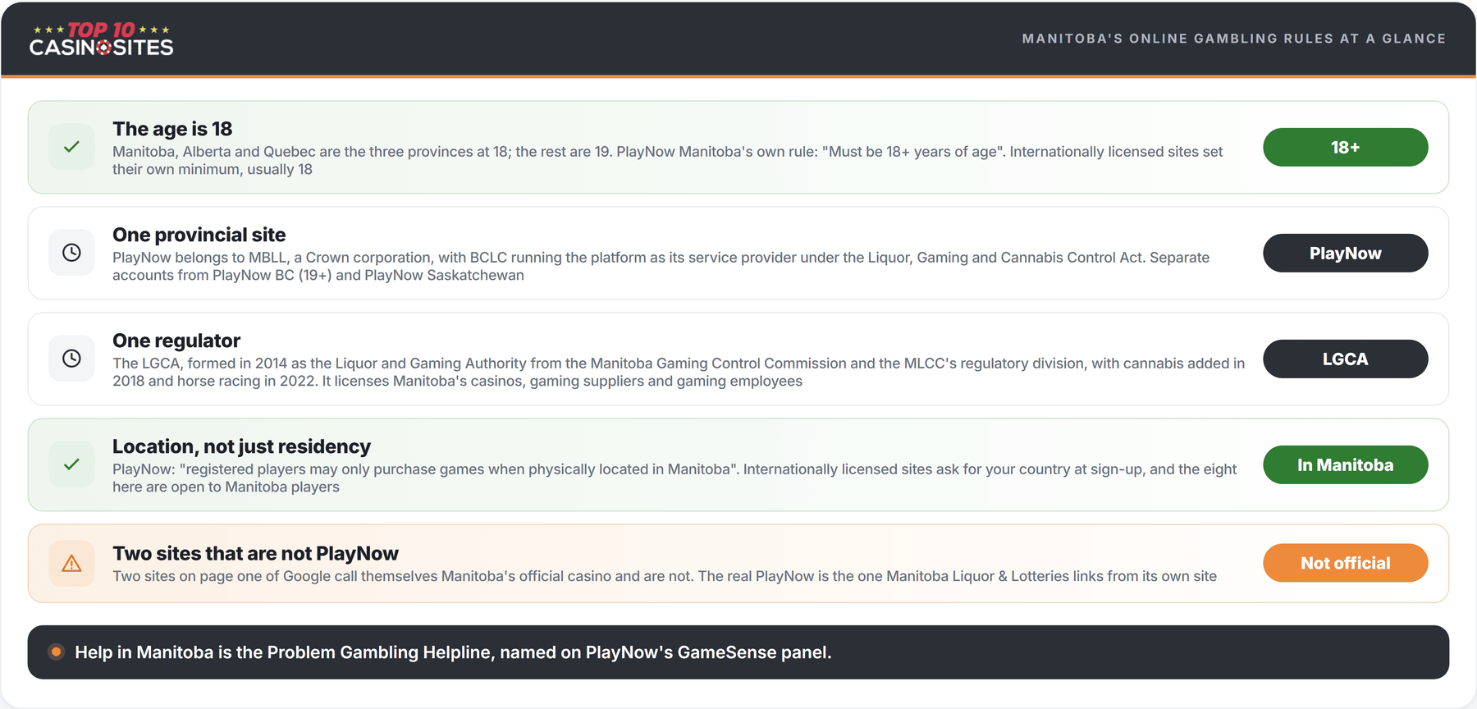Click the warning triangle icon beside 'Two sites that are not PlayNow'

click(x=71, y=564)
